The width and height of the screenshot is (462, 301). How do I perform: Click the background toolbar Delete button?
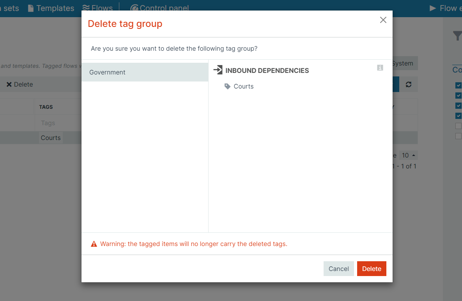coord(20,85)
